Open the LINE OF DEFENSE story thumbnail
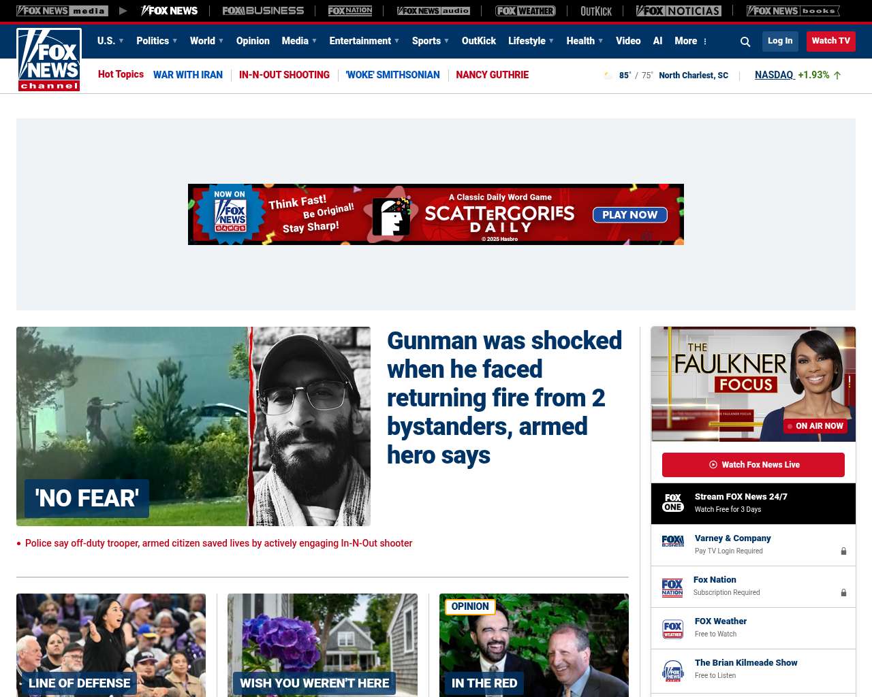 tap(111, 645)
